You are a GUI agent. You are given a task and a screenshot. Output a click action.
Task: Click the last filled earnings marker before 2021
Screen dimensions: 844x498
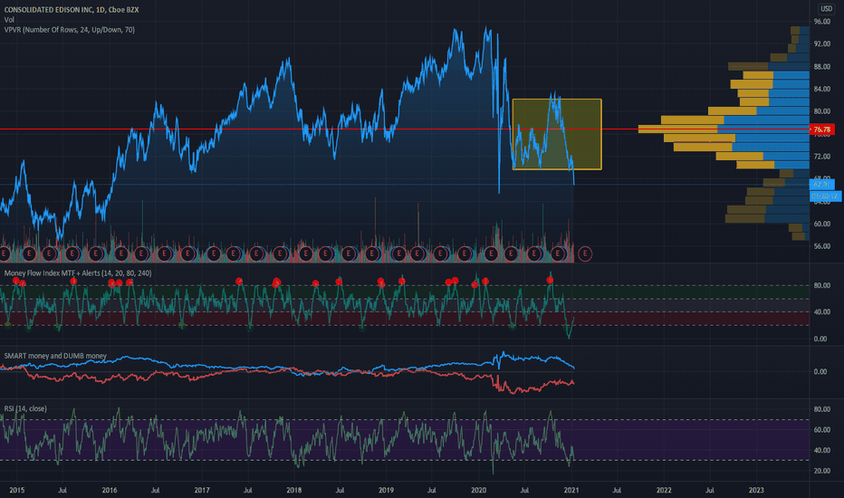coord(558,254)
